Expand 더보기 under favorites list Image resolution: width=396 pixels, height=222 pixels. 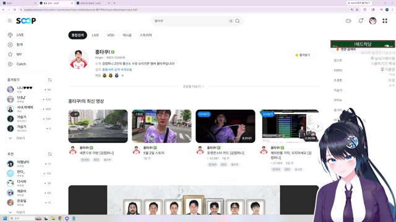tap(17, 138)
